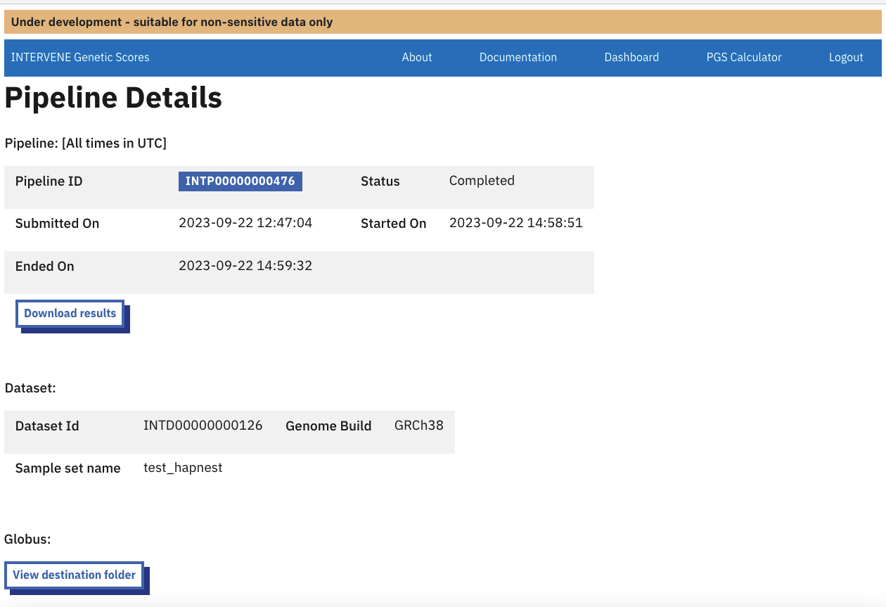Click the Submitted On timestamp 12:47:04
The image size is (886, 607).
click(x=245, y=223)
